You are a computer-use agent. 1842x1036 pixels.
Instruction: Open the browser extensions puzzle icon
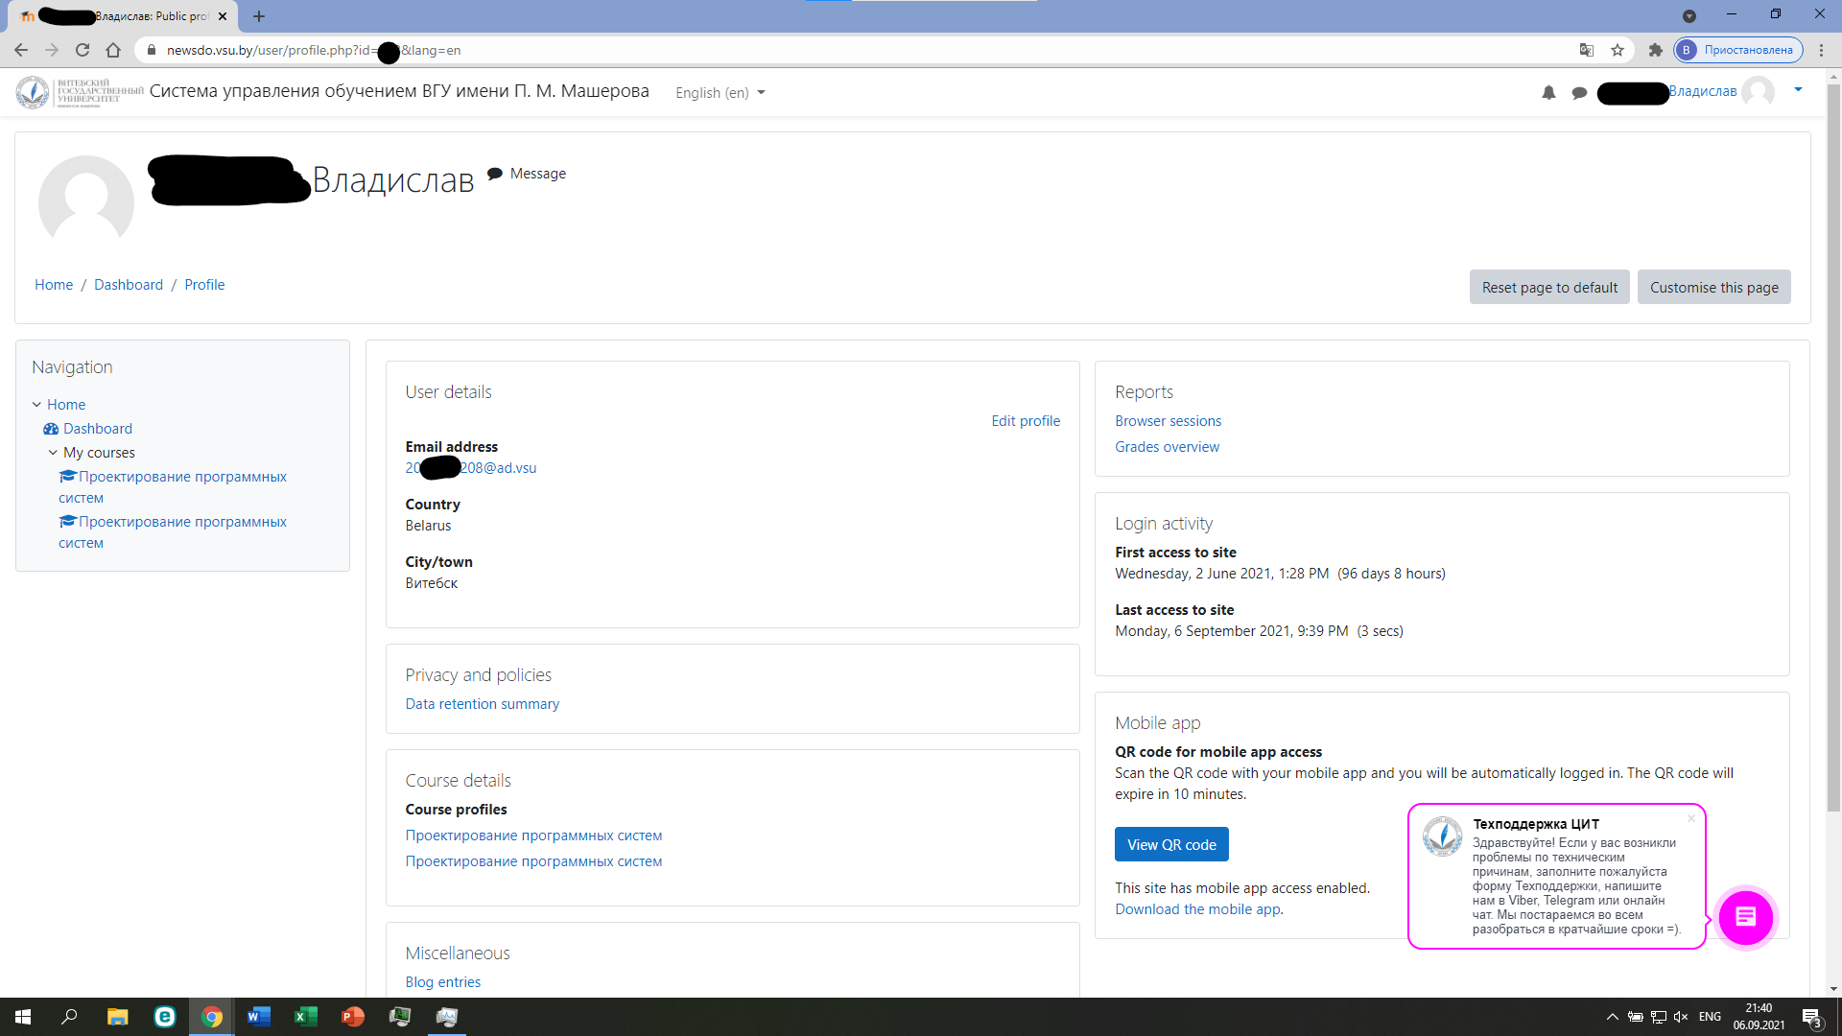click(x=1656, y=50)
